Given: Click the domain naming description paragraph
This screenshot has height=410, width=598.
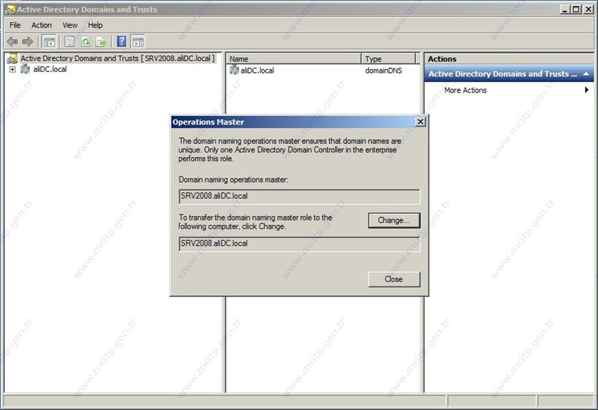Looking at the screenshot, I should point(290,150).
